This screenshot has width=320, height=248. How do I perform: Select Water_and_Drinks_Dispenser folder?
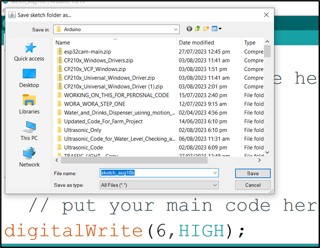119,113
